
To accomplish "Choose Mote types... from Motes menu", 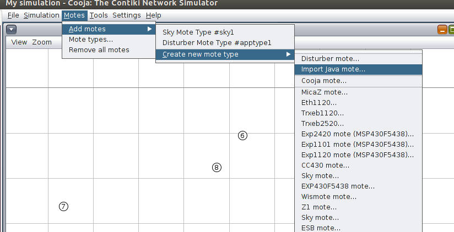I will [109, 39].
